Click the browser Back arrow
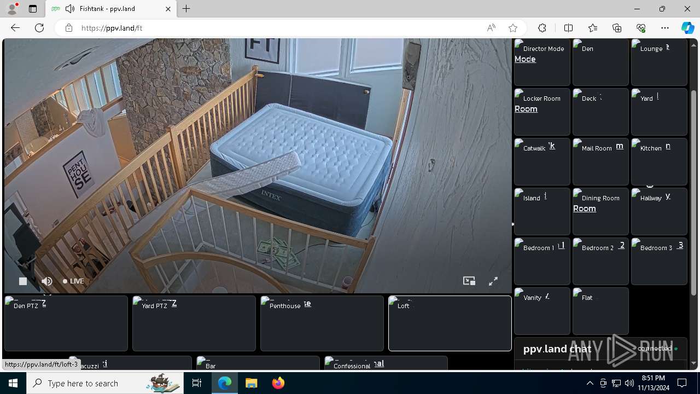Image resolution: width=700 pixels, height=394 pixels. [x=15, y=28]
